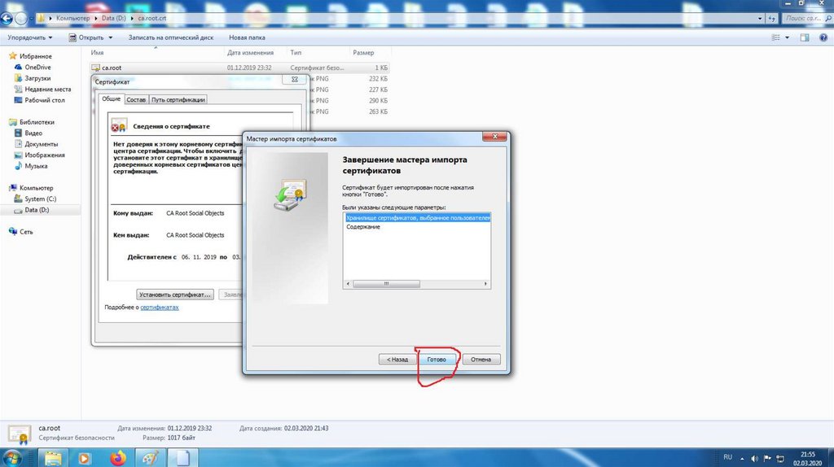Open the Изображения library
This screenshot has width=834, height=467.
click(45, 155)
